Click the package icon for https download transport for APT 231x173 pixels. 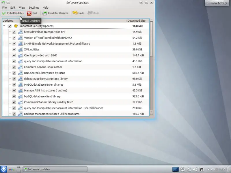pos(20,32)
